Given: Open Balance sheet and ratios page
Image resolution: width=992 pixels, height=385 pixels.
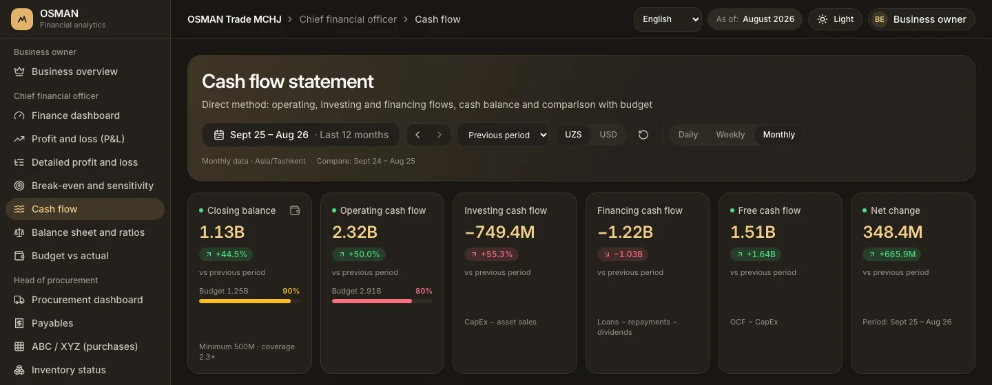Looking at the screenshot, I should 85,232.
